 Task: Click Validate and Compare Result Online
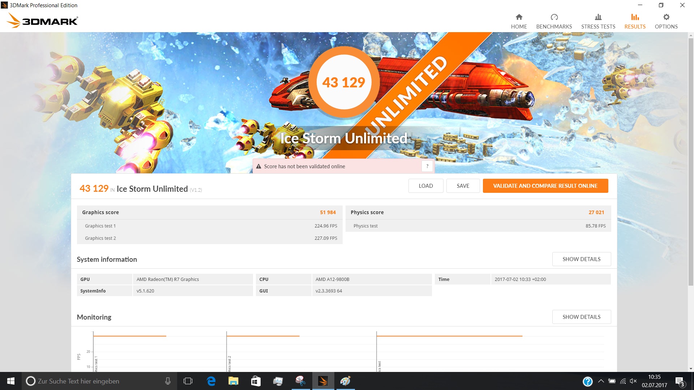click(x=545, y=186)
